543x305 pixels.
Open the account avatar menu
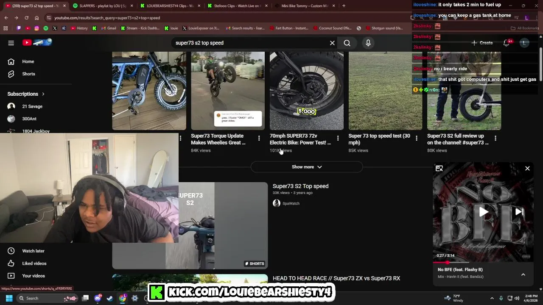tap(524, 43)
